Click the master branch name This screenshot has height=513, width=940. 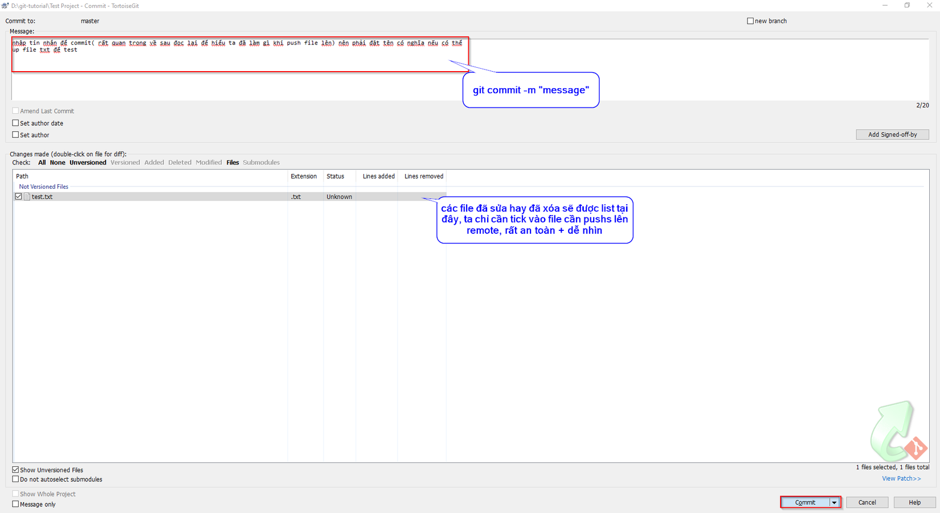[x=90, y=21]
